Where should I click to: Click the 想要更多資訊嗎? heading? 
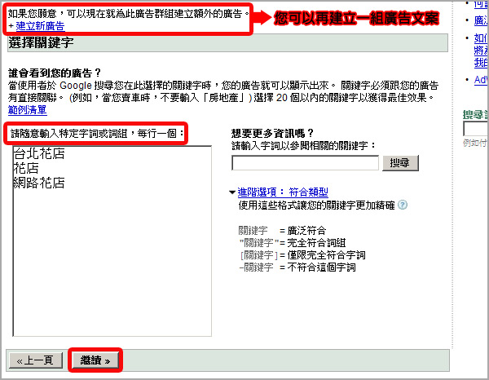pyautogui.click(x=272, y=133)
